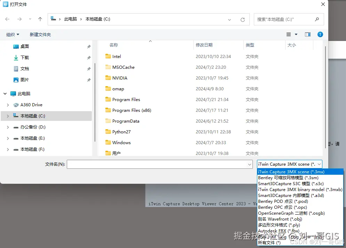The height and width of the screenshot is (248, 346).
Task: Toggle the preview pane icon
Action: 308,34
